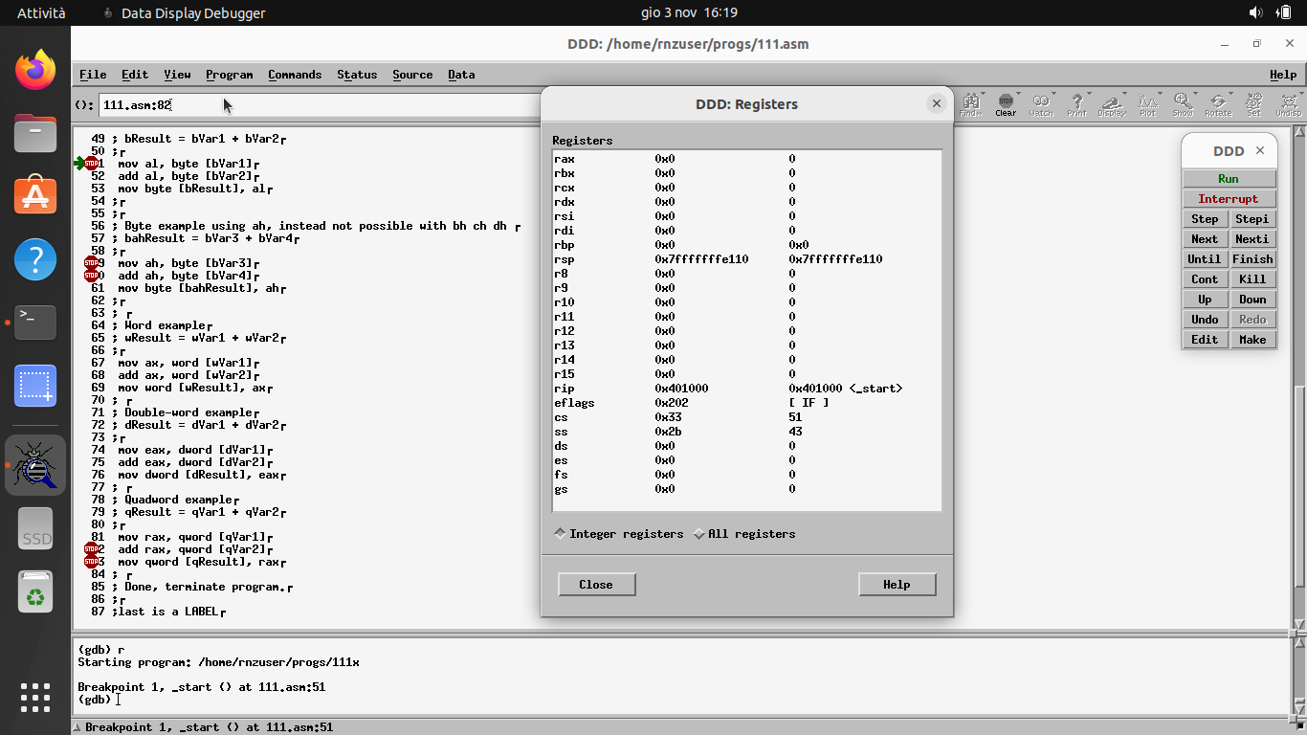Open the Program menu
Viewport: 1307px width, 735px height.
pos(230,75)
